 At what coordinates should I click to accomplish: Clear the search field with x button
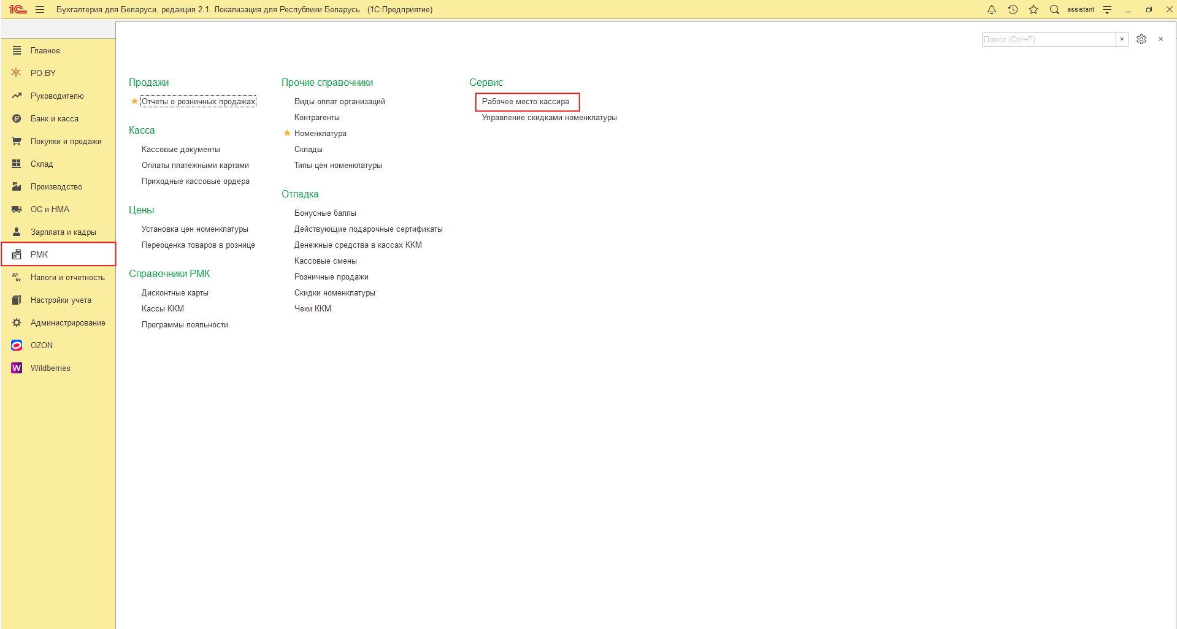pos(1122,39)
